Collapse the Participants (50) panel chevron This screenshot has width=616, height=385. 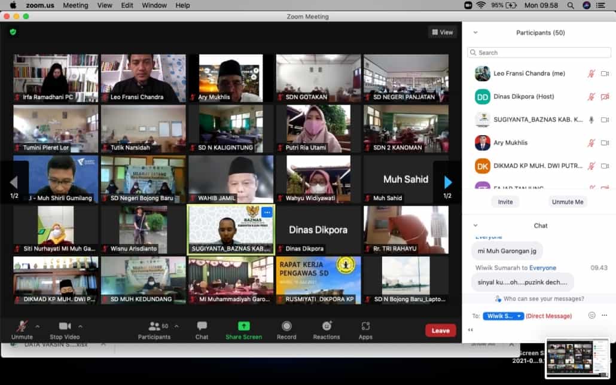tap(475, 33)
